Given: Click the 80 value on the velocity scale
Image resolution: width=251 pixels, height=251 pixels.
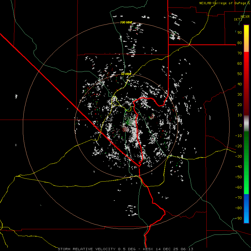Looking at the screenshot, I should coord(240,43).
